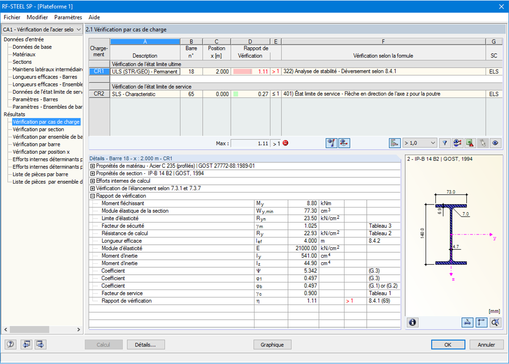509x364 pixels.
Task: Click 'Rapport de vérification' η row 1.11
Action: click(x=245, y=301)
